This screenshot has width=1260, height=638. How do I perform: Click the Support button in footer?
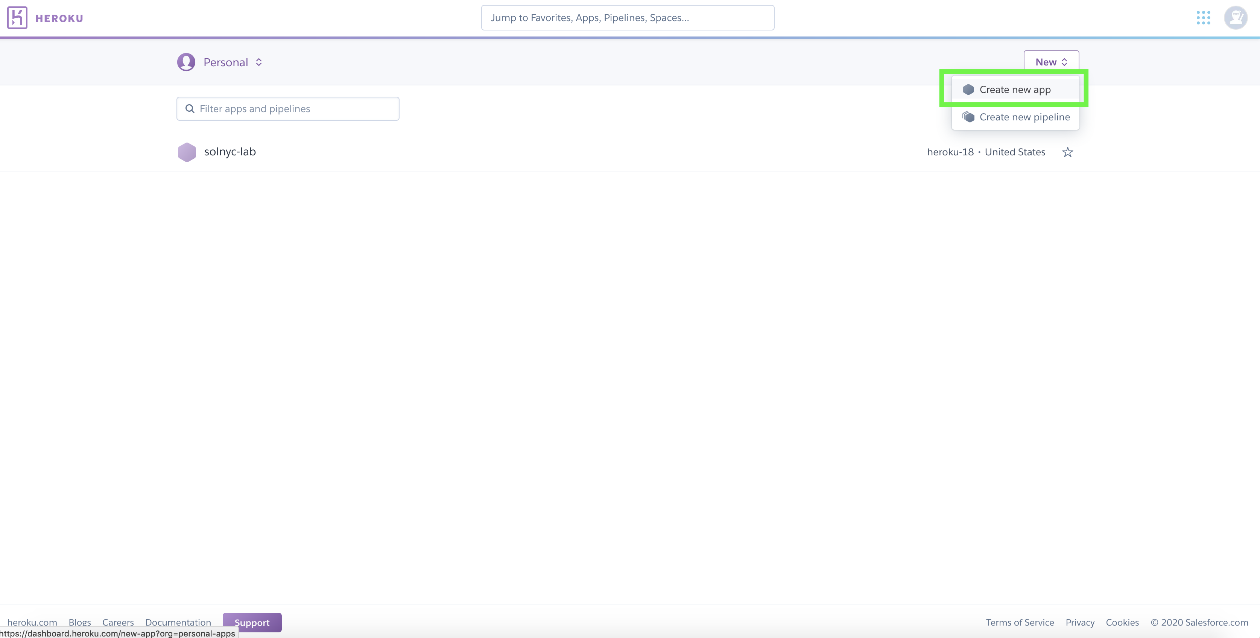click(252, 622)
